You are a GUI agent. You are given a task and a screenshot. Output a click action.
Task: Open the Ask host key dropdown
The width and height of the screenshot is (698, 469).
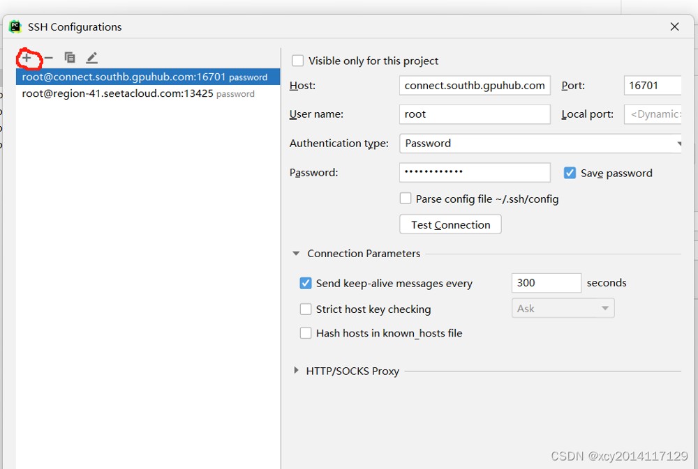(x=563, y=308)
